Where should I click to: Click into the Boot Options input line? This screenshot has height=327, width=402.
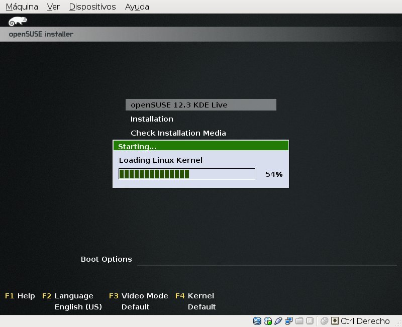click(267, 260)
